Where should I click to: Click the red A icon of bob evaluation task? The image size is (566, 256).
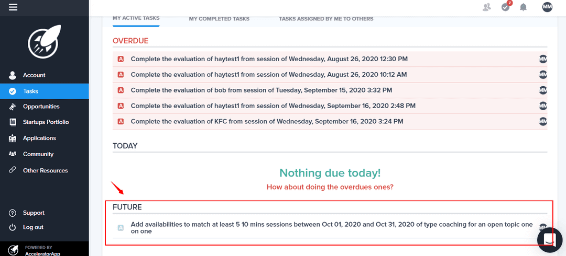pyautogui.click(x=121, y=90)
